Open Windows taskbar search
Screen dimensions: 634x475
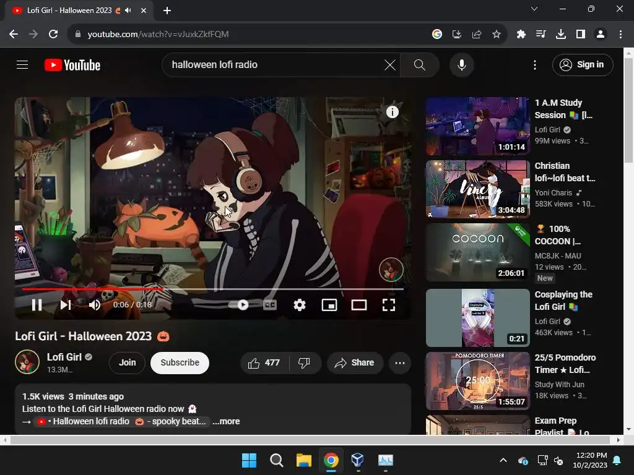(277, 460)
